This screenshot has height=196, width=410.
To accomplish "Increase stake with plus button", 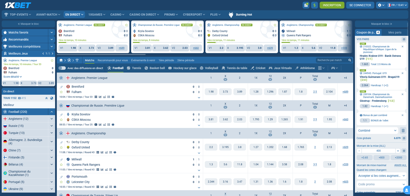I will click(398, 151).
